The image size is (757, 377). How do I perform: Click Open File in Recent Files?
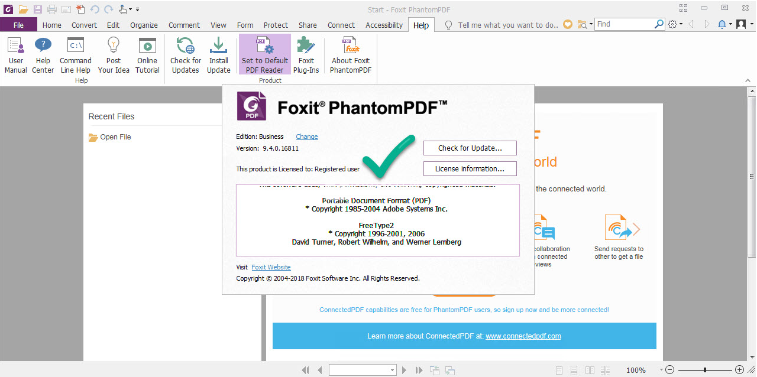[110, 137]
